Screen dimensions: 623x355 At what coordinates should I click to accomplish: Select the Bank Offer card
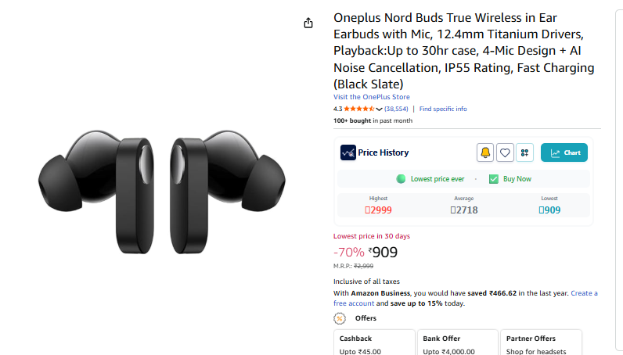[x=458, y=342]
